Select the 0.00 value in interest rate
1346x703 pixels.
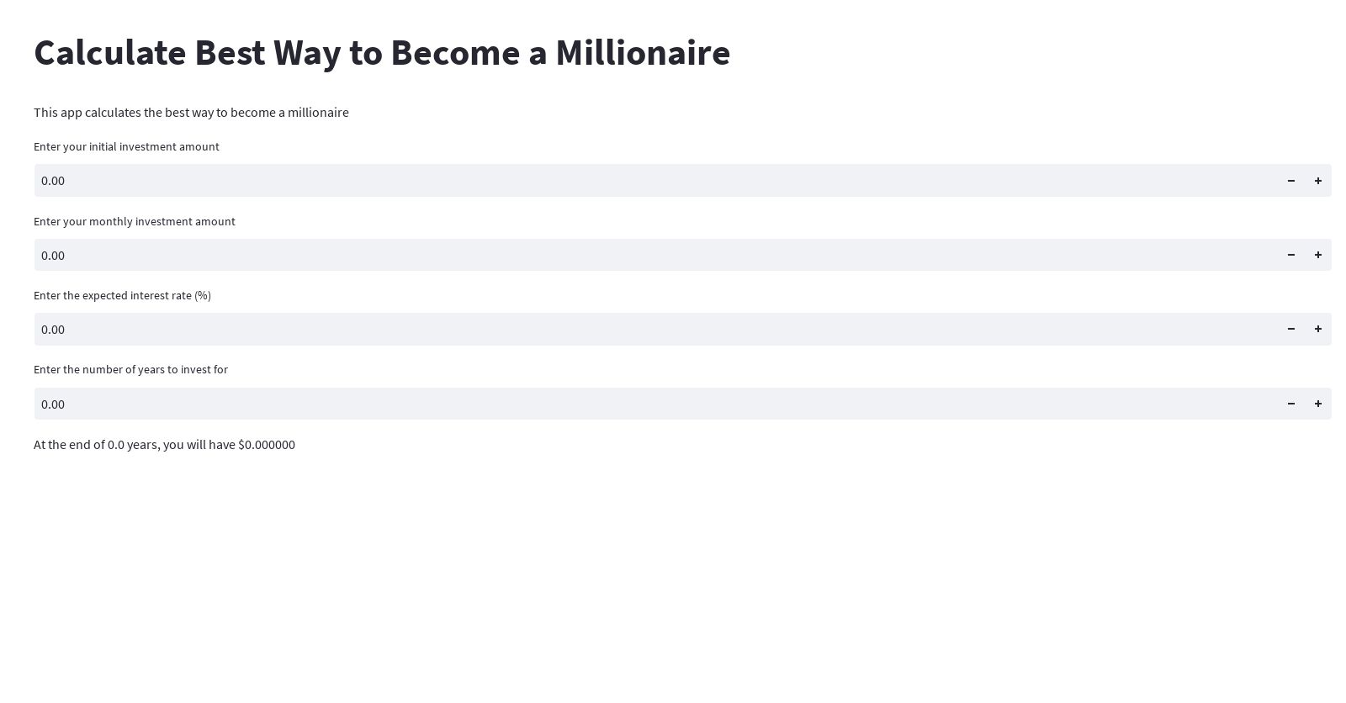point(53,329)
